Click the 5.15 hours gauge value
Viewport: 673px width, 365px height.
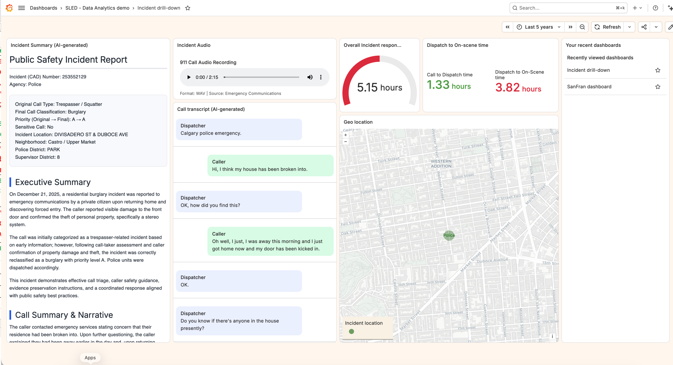click(x=380, y=88)
